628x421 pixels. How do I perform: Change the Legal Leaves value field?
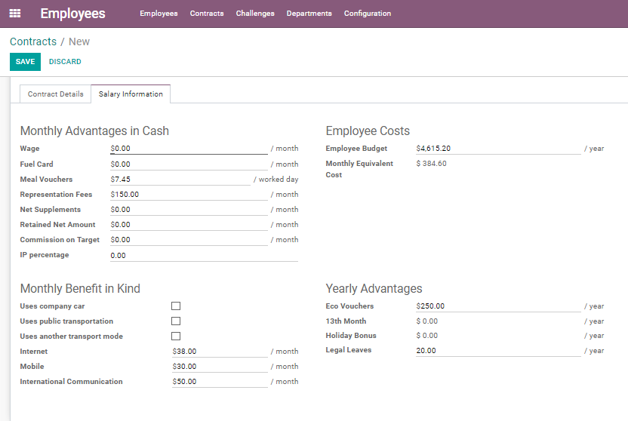pyautogui.click(x=498, y=351)
